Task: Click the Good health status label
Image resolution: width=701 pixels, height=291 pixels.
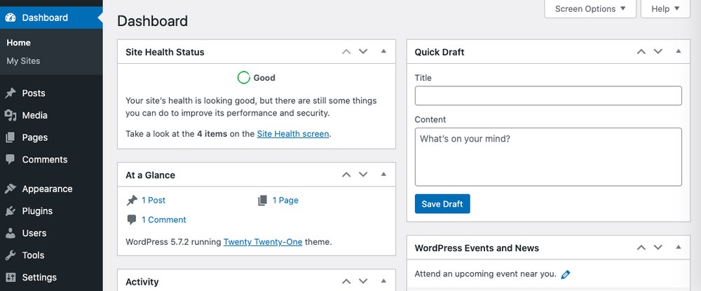Action: tap(264, 78)
